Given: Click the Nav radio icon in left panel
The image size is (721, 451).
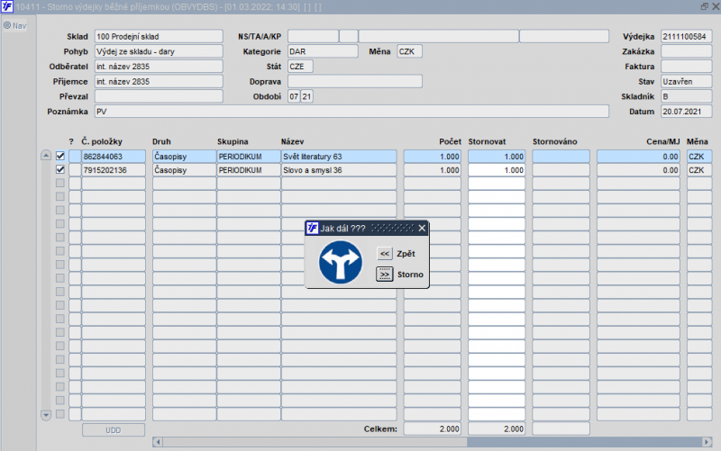Looking at the screenshot, I should 6,25.
